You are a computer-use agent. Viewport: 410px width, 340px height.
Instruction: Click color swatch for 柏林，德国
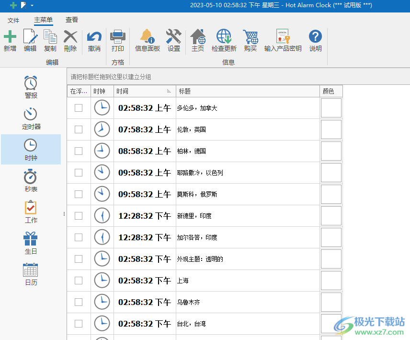pyautogui.click(x=331, y=151)
